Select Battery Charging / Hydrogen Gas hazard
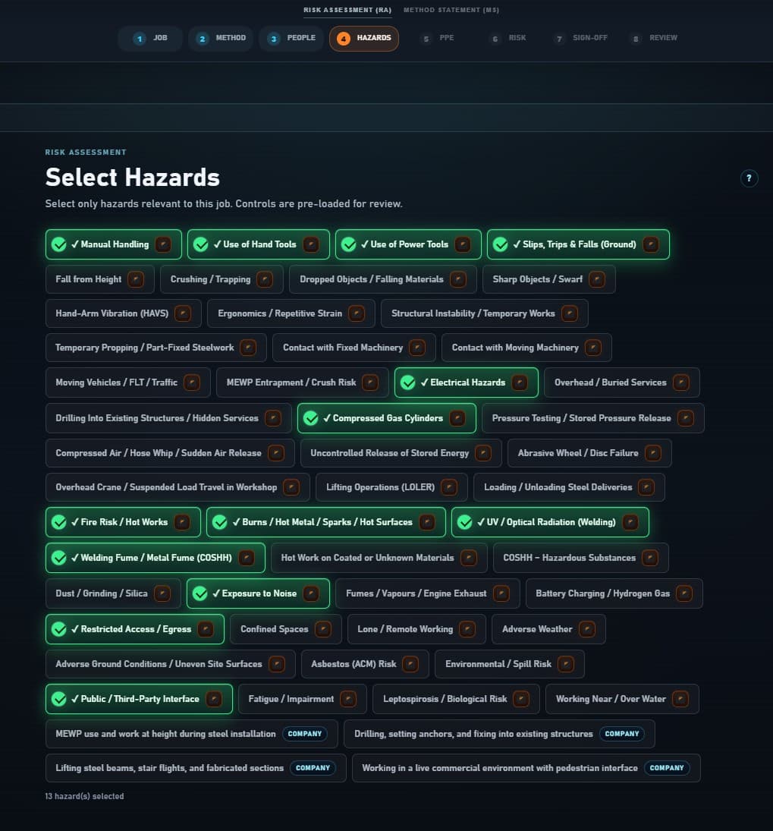773x831 pixels. tap(614, 593)
